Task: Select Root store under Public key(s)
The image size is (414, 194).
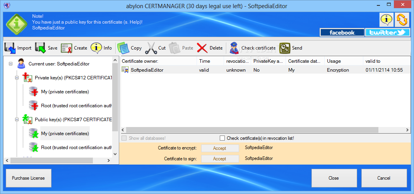Action: coord(77,147)
